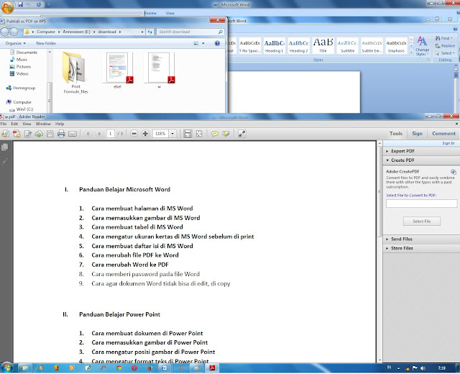460x374 pixels.
Task: Select the ebel PDF file
Action: click(118, 70)
